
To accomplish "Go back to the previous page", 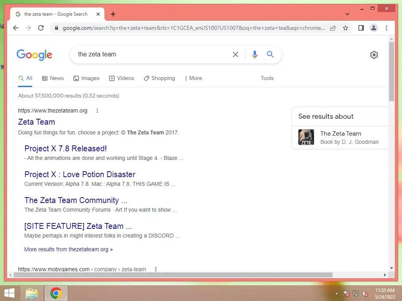I will [x=16, y=28].
